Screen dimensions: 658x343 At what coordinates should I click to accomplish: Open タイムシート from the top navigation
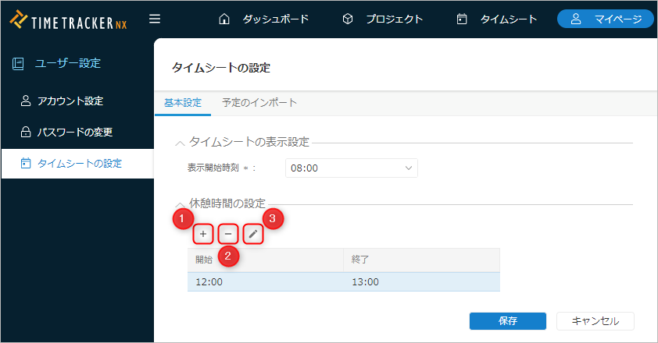pyautogui.click(x=497, y=19)
